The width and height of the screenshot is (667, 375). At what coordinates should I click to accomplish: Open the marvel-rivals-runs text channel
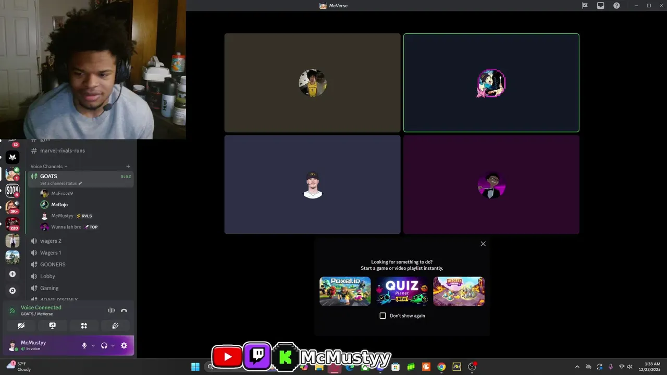point(81,151)
